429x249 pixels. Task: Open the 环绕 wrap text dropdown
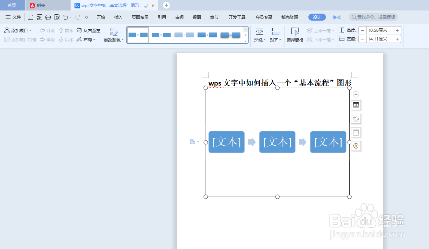point(259,35)
